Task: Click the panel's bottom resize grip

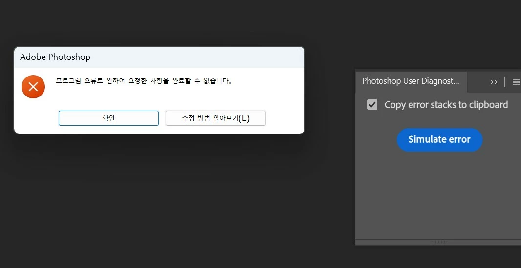Action: coord(439,242)
